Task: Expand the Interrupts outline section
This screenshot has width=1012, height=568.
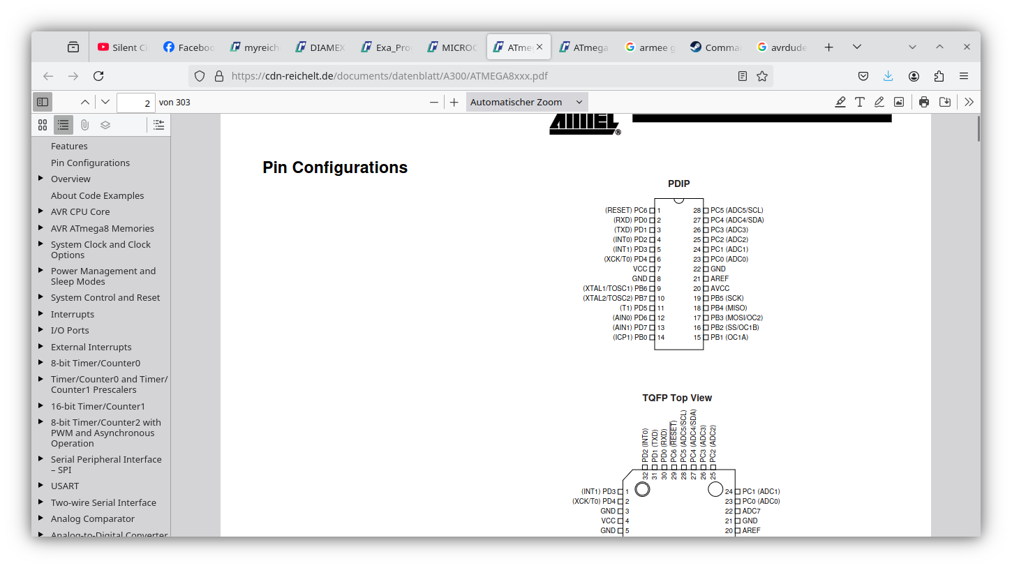Action: (41, 314)
